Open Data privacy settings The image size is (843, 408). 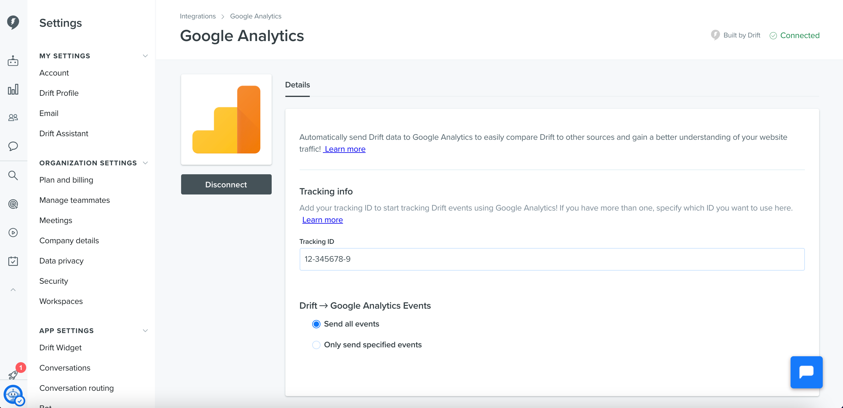[61, 261]
